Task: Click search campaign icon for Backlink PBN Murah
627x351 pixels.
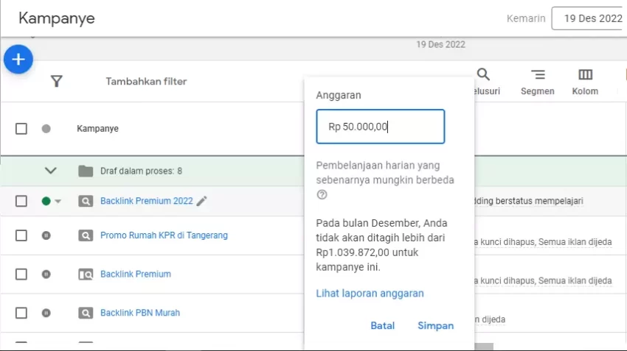Action: 86,313
